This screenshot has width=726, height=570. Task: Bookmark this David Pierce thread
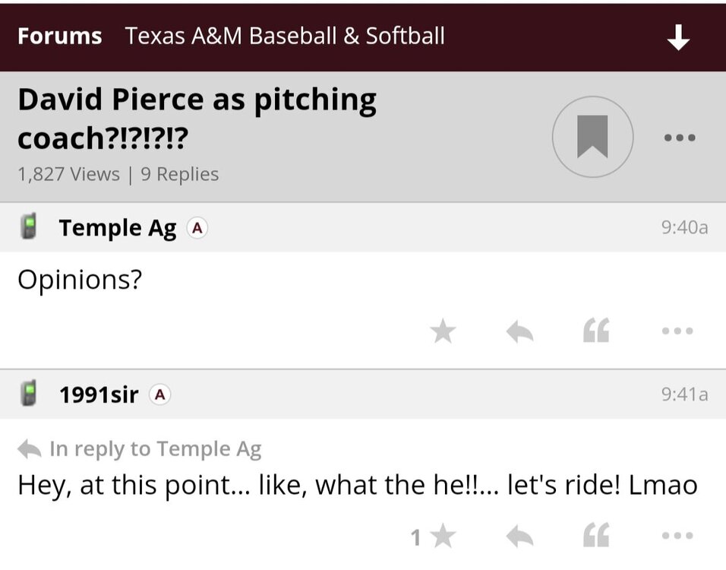592,137
